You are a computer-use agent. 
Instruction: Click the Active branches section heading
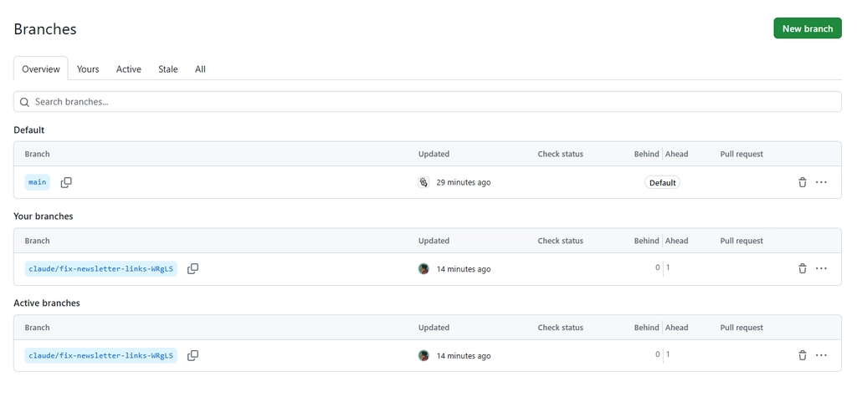[47, 303]
